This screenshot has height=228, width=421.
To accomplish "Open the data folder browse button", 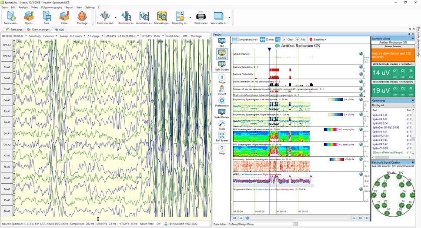I will pyautogui.click(x=296, y=224).
